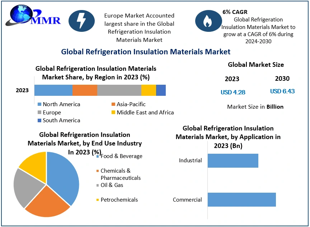
Task: Click the yellow Middle East bar segment
Action: pyautogui.click(x=149, y=90)
